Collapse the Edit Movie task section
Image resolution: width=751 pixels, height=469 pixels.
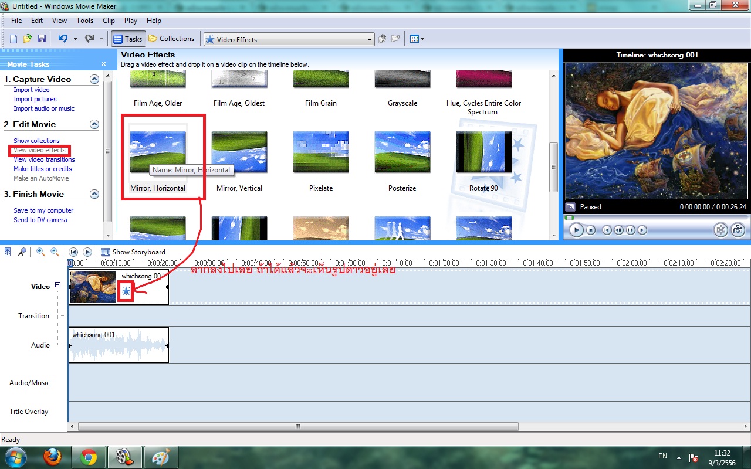coord(94,124)
